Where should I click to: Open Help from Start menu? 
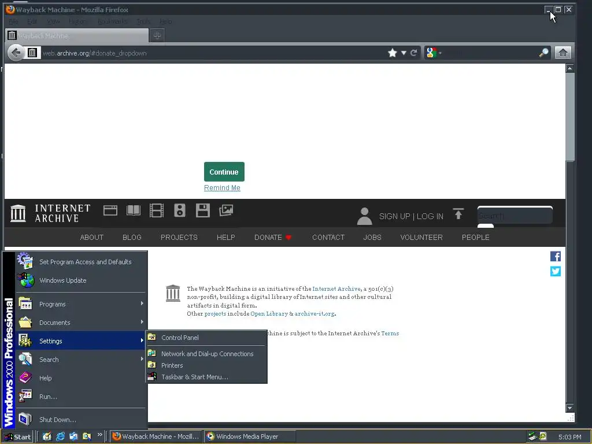click(x=81, y=378)
